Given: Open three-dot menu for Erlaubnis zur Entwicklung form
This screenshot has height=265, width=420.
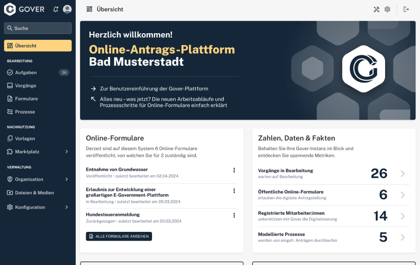Looking at the screenshot, I should (x=234, y=191).
